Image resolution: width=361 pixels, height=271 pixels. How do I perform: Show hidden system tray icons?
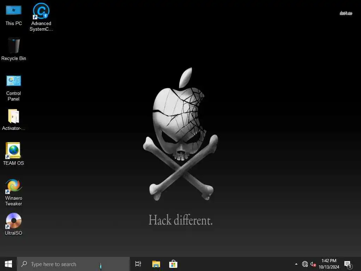[x=296, y=264]
